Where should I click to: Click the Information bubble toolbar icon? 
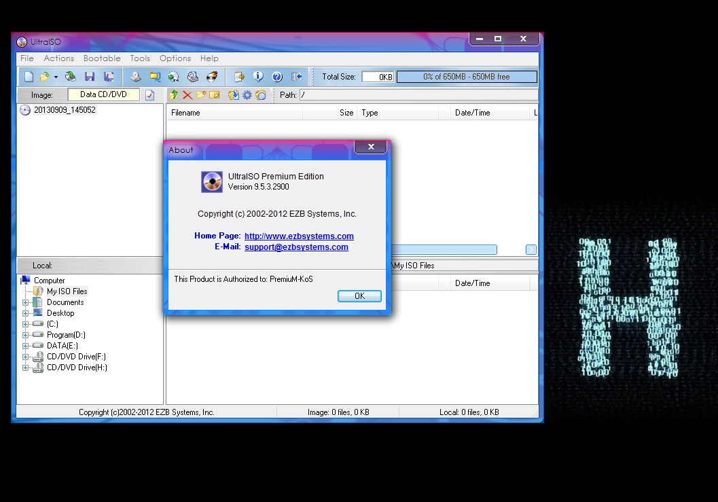pos(258,77)
